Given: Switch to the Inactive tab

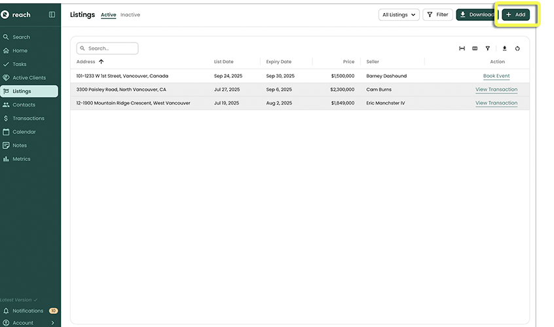Looking at the screenshot, I should coord(130,14).
